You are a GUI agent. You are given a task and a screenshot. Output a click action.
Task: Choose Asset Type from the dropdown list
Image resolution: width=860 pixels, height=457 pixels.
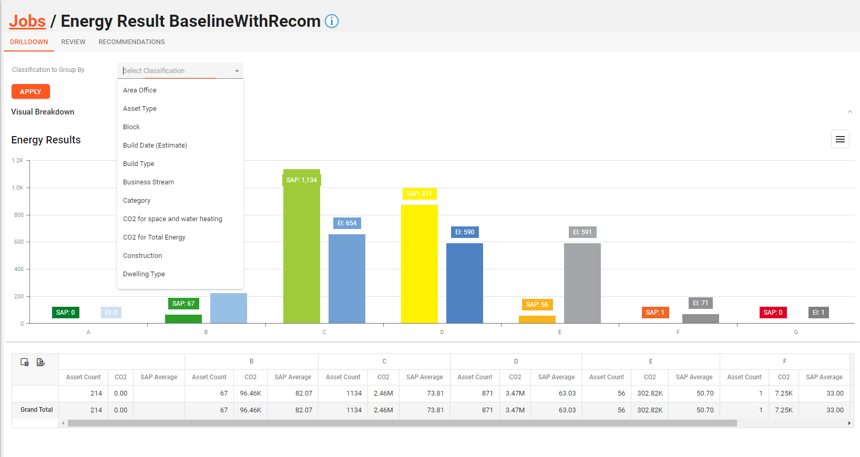coord(140,109)
